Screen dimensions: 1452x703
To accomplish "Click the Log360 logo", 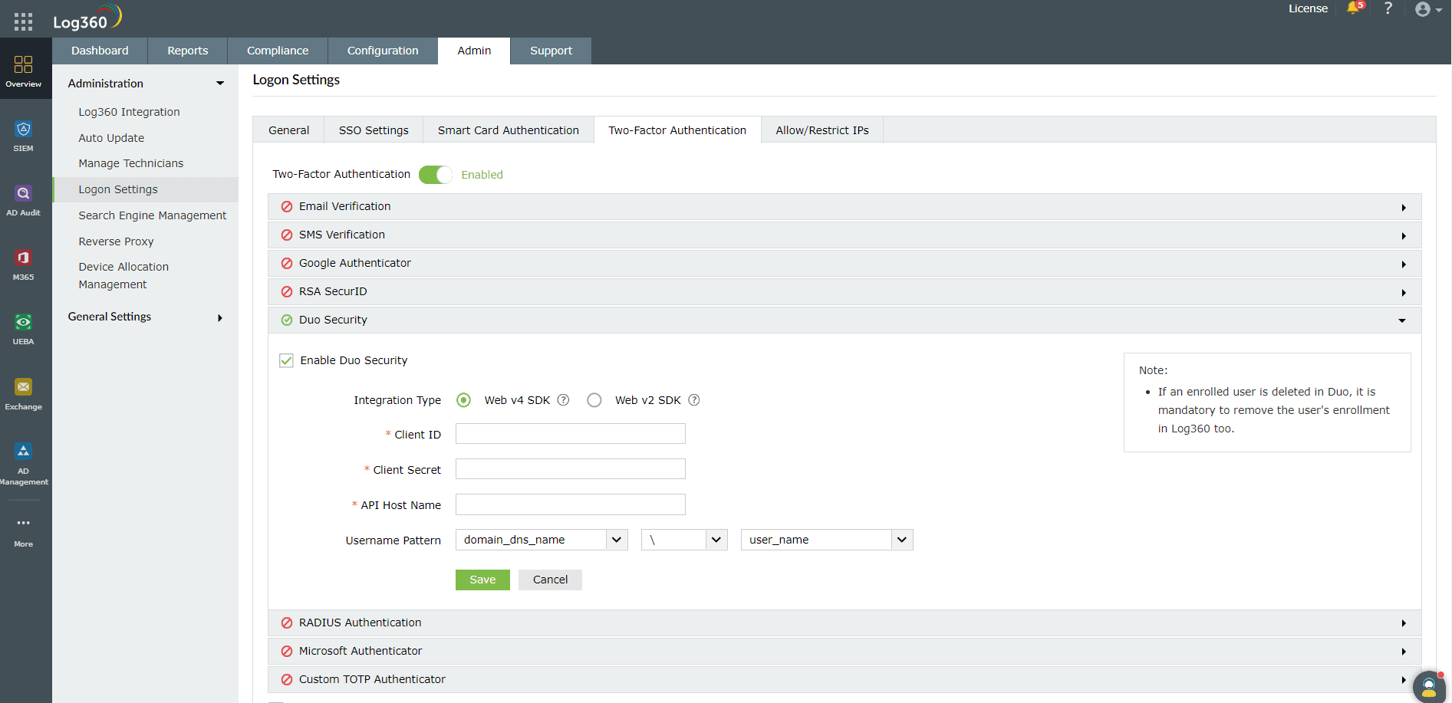I will (x=87, y=18).
